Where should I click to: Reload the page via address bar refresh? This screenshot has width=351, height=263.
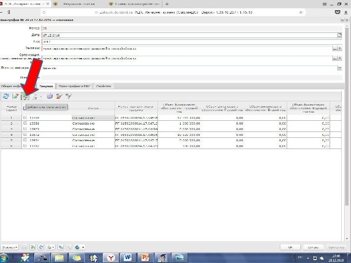(x=44, y=12)
